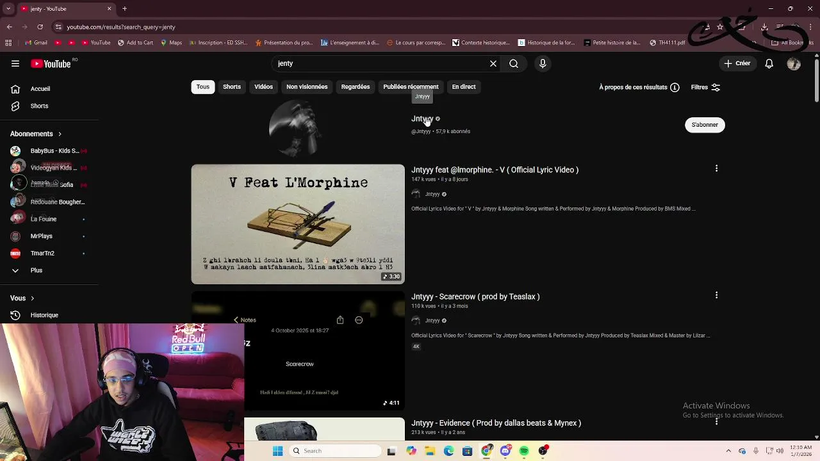Open TmarTn2 subscription
The image size is (820, 461).
(x=49, y=253)
